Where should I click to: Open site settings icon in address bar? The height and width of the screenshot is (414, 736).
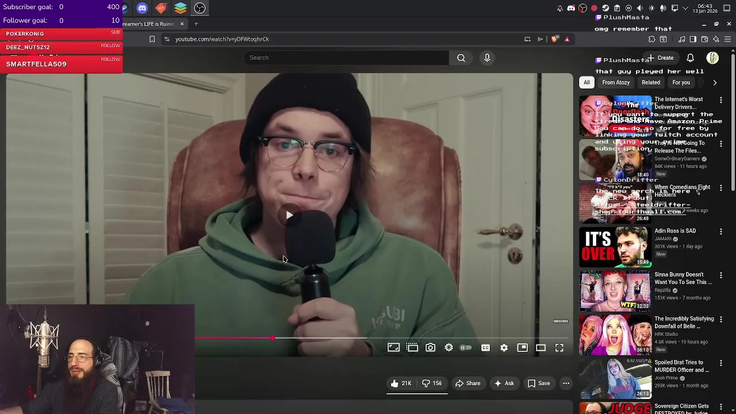pyautogui.click(x=167, y=39)
